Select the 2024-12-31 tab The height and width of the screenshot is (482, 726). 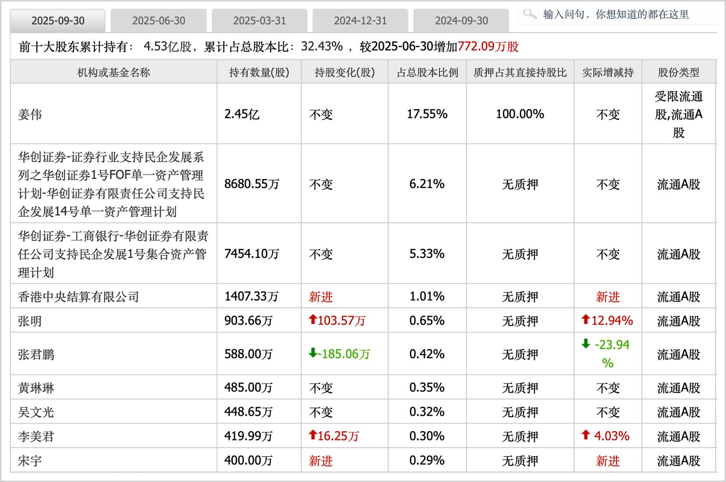360,21
